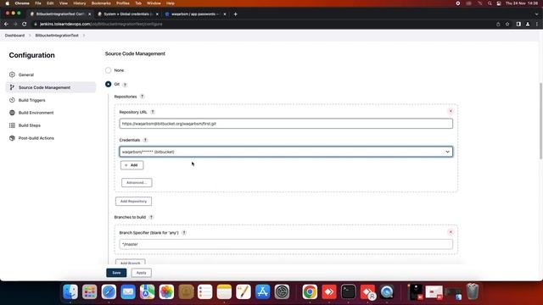Go to Dashboard breadcrumb
The height and width of the screenshot is (305, 543).
[14, 36]
